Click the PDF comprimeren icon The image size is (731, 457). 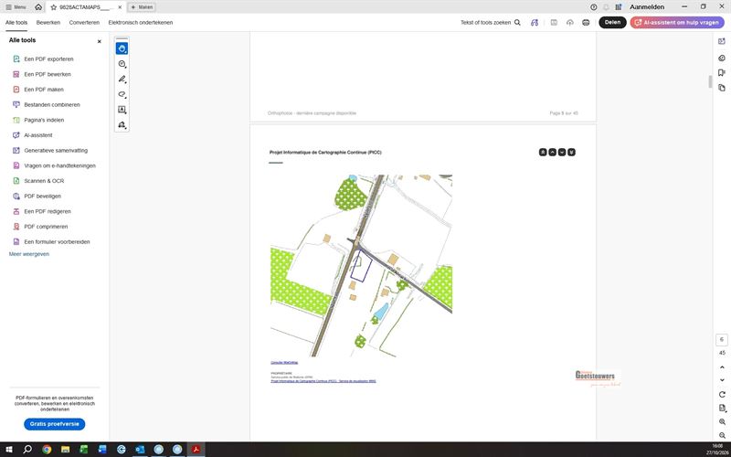point(16,227)
